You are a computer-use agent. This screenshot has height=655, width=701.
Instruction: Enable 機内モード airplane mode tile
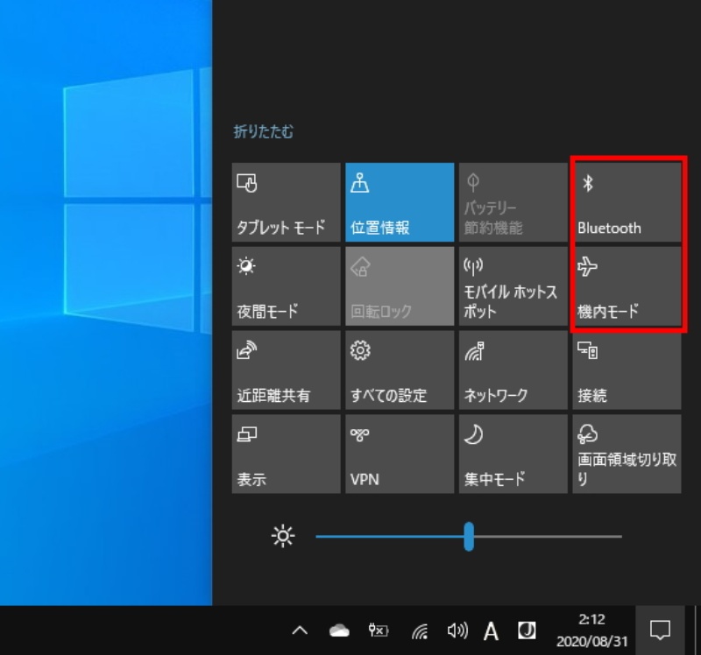point(627,286)
